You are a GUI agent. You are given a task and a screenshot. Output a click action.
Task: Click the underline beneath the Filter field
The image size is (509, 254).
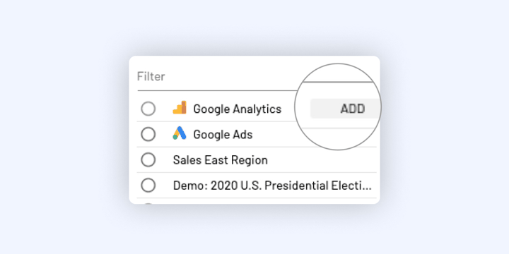(217, 91)
